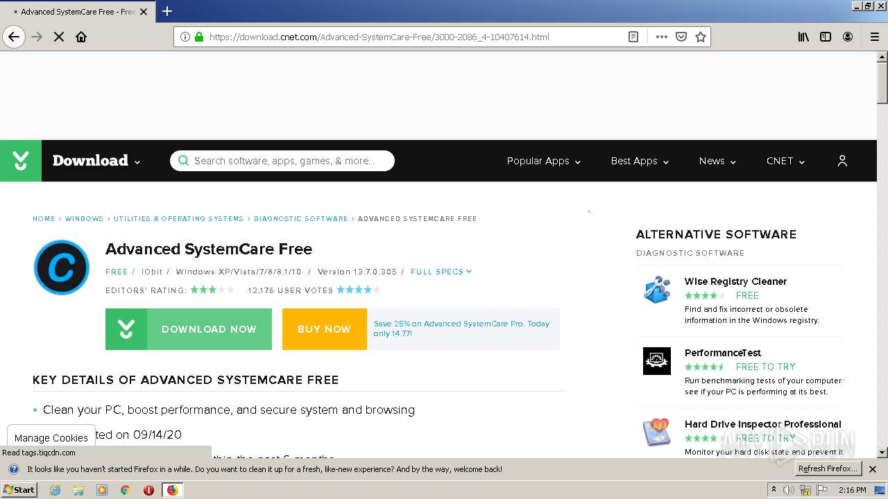Click the Version 13.7.0.305 text
Image resolution: width=888 pixels, height=499 pixels.
pos(357,272)
